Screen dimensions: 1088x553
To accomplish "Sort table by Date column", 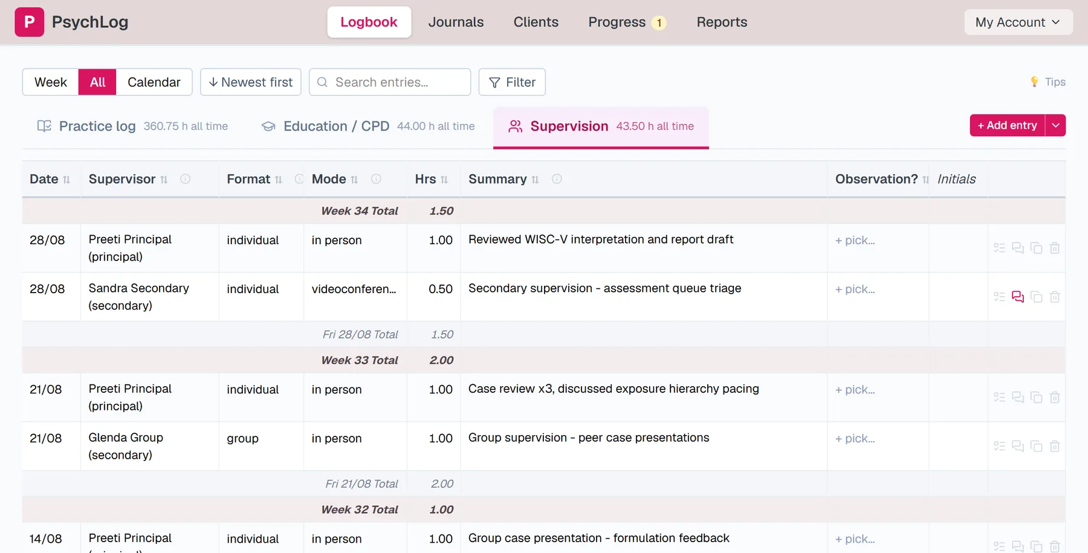I will pyautogui.click(x=66, y=179).
